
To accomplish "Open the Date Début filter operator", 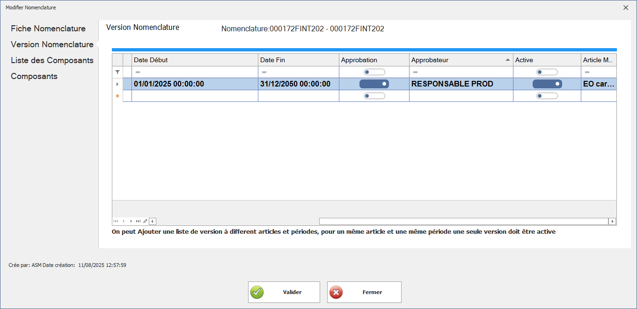I will [138, 72].
